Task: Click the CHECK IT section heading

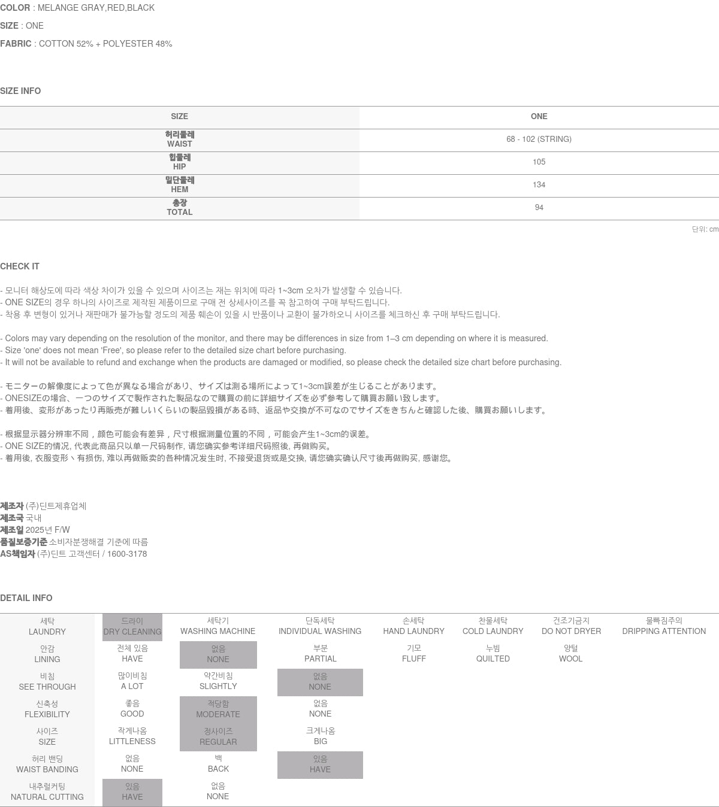Action: click(x=20, y=266)
